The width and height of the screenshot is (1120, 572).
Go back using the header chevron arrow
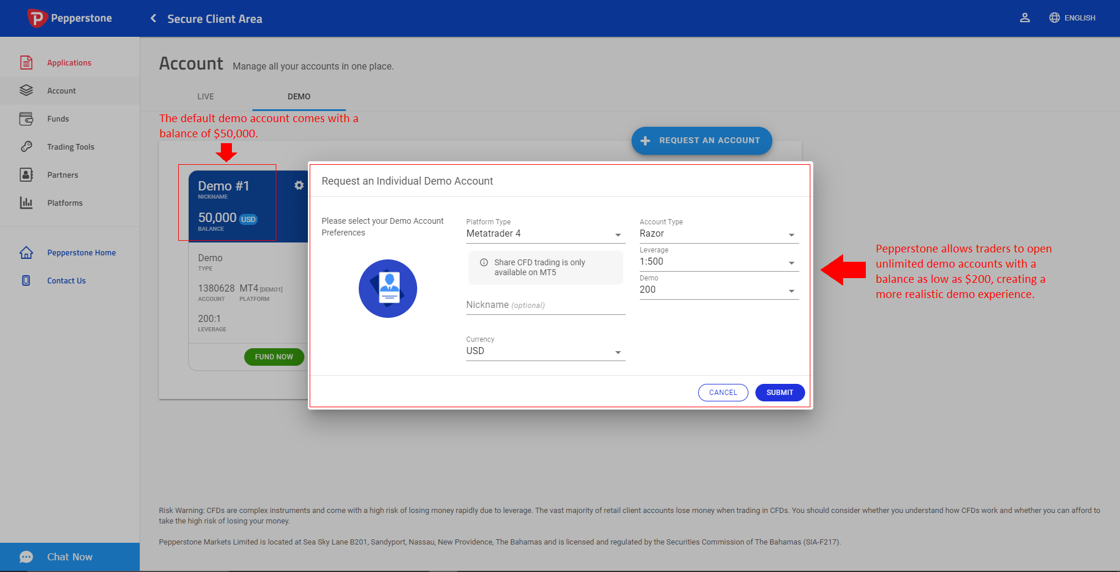pos(154,18)
